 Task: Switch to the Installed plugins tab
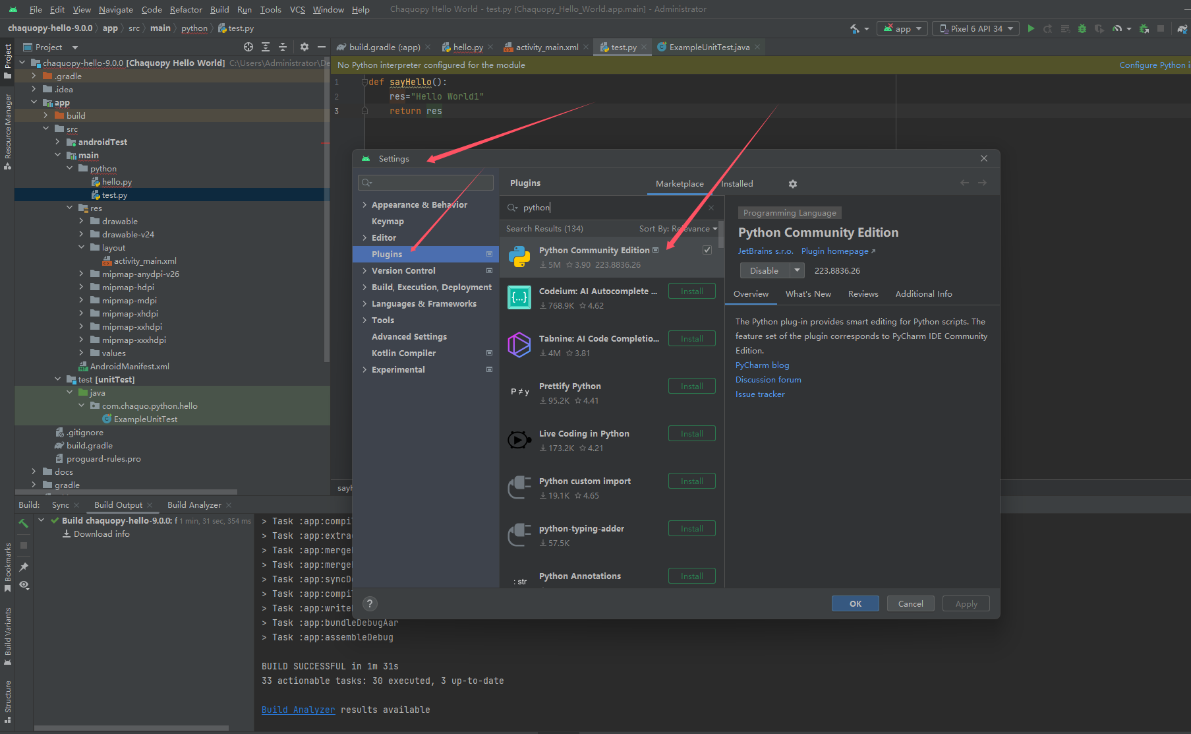click(736, 183)
